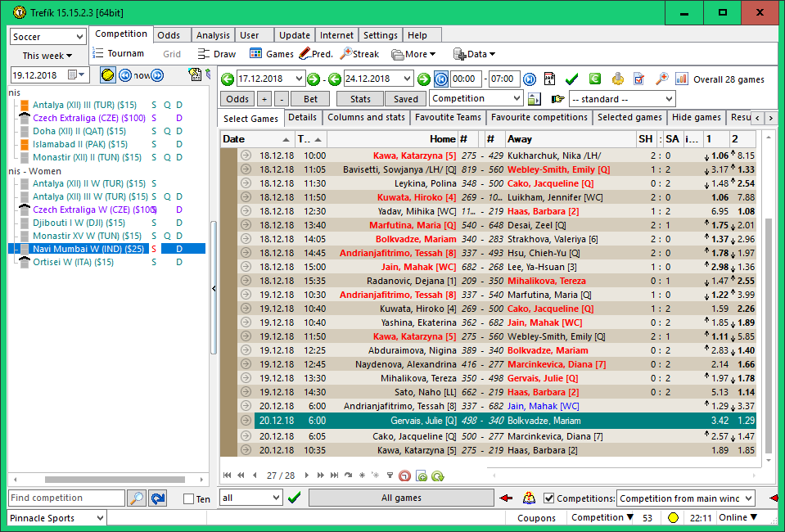Uncheck the Competitions checkbox
The height and width of the screenshot is (532, 785).
pos(549,498)
